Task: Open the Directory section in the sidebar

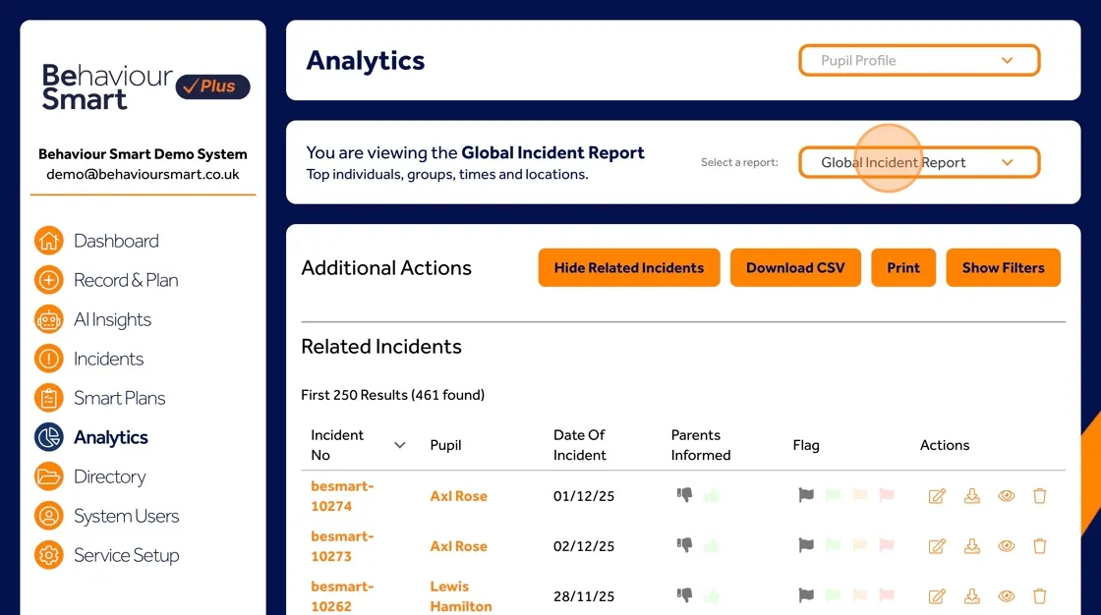Action: [x=47, y=476]
